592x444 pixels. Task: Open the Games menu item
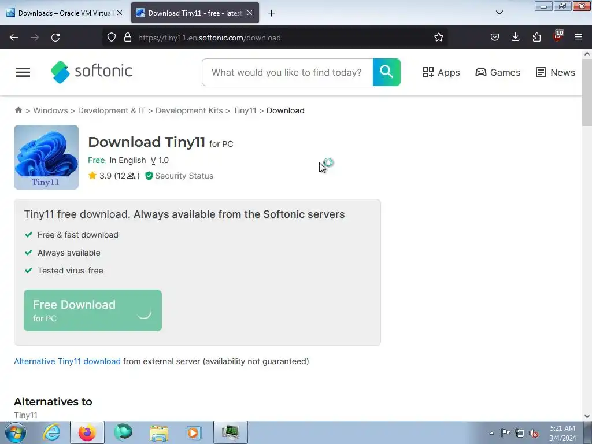coord(498,72)
